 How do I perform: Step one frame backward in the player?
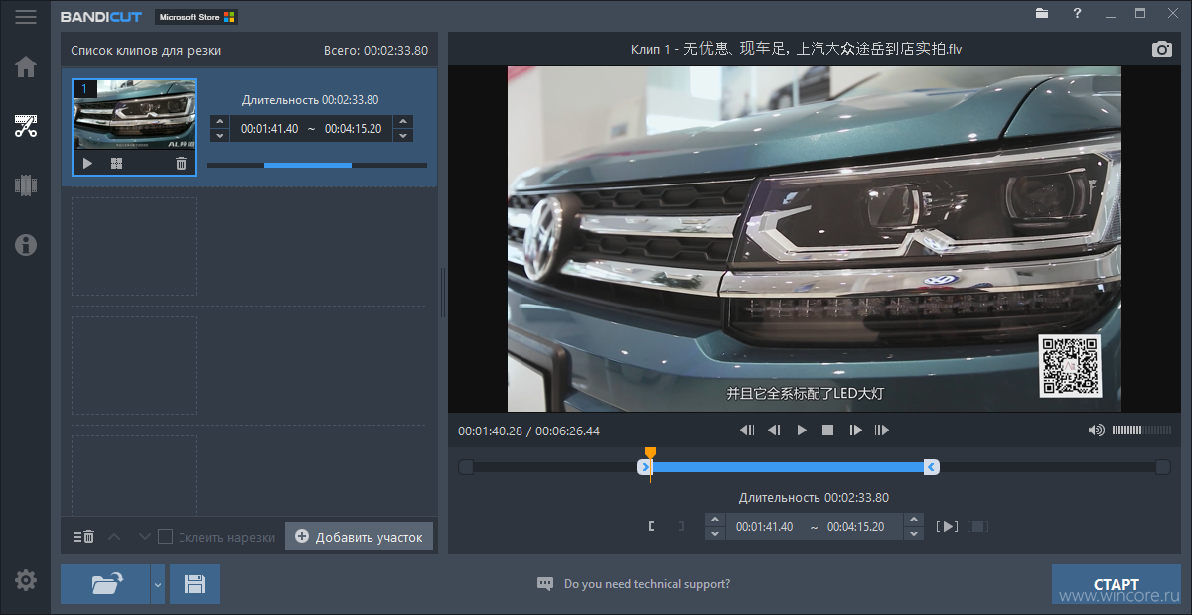coord(774,430)
